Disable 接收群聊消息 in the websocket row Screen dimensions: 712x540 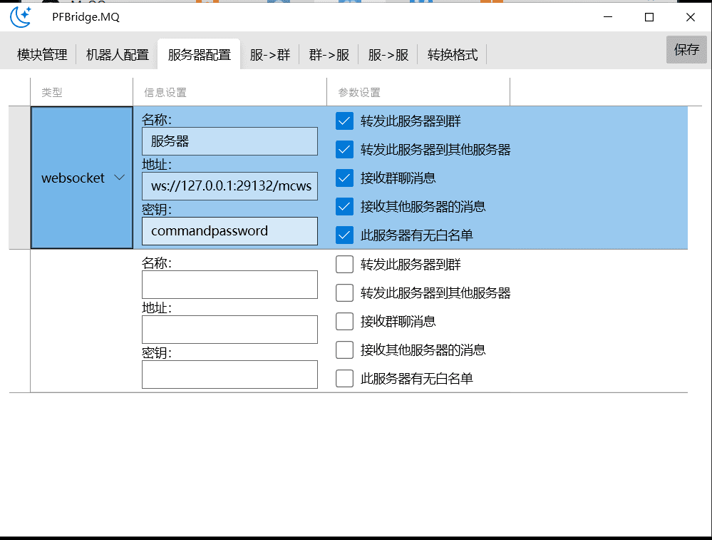[345, 178]
